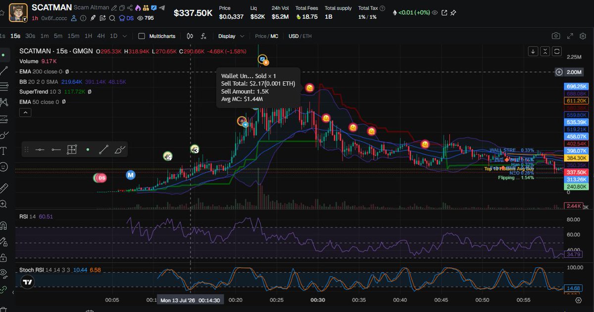Screen dimensions: 594x312
Task: Add price alert at 2.00M plus button
Action: pos(559,72)
